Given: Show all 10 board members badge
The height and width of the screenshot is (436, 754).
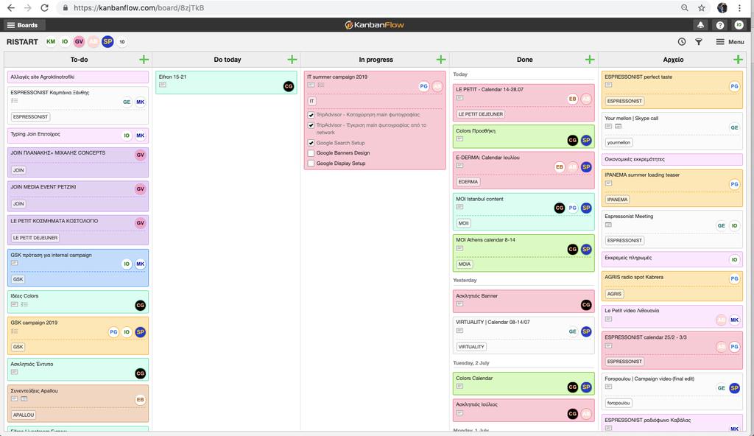Looking at the screenshot, I should point(122,42).
